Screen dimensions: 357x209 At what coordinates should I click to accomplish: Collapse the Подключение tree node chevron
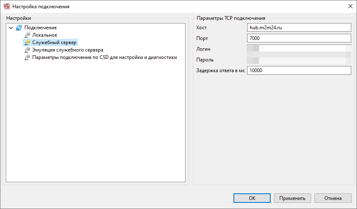11,28
